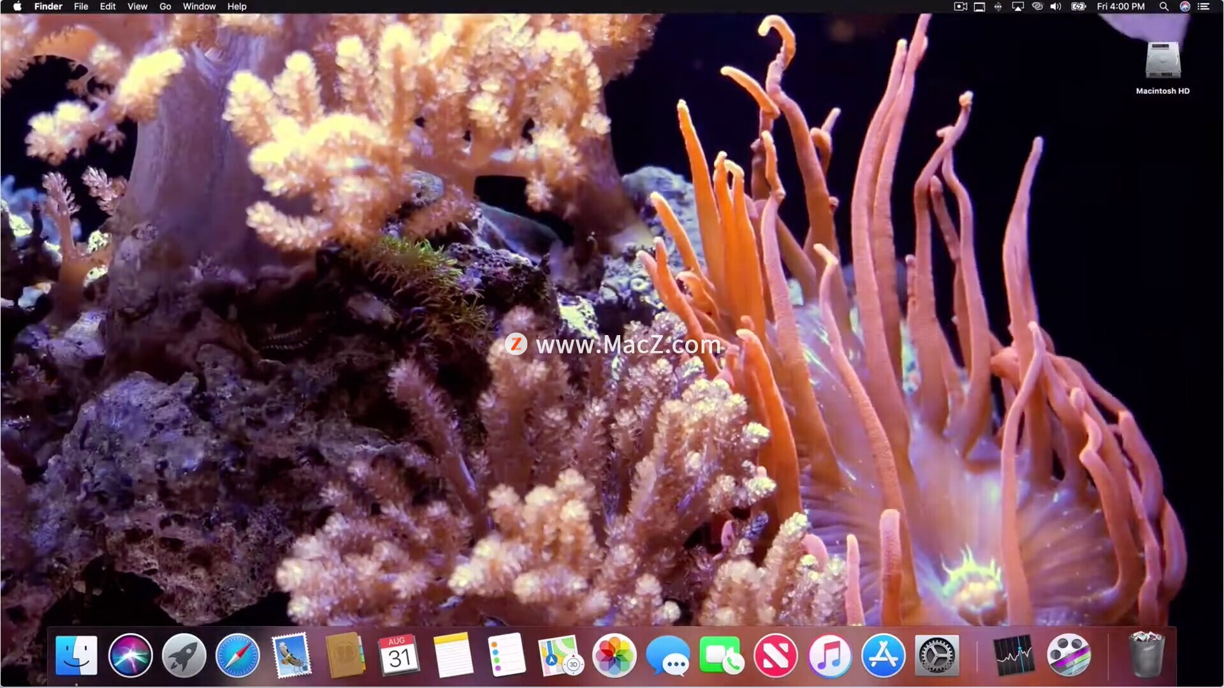Open Messages from the Dock
Screen dimensions: 1224x688
(x=667, y=656)
